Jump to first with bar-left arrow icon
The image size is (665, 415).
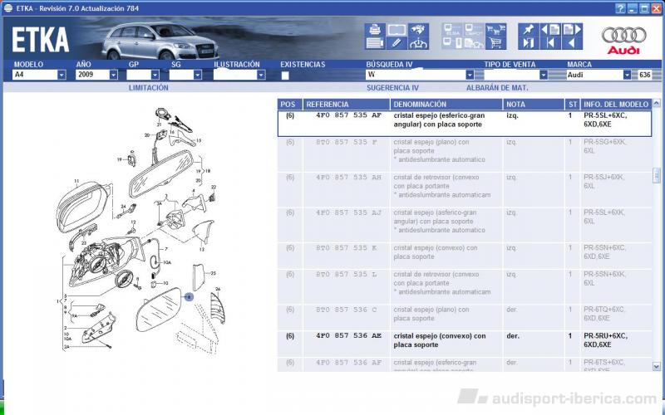click(x=550, y=43)
